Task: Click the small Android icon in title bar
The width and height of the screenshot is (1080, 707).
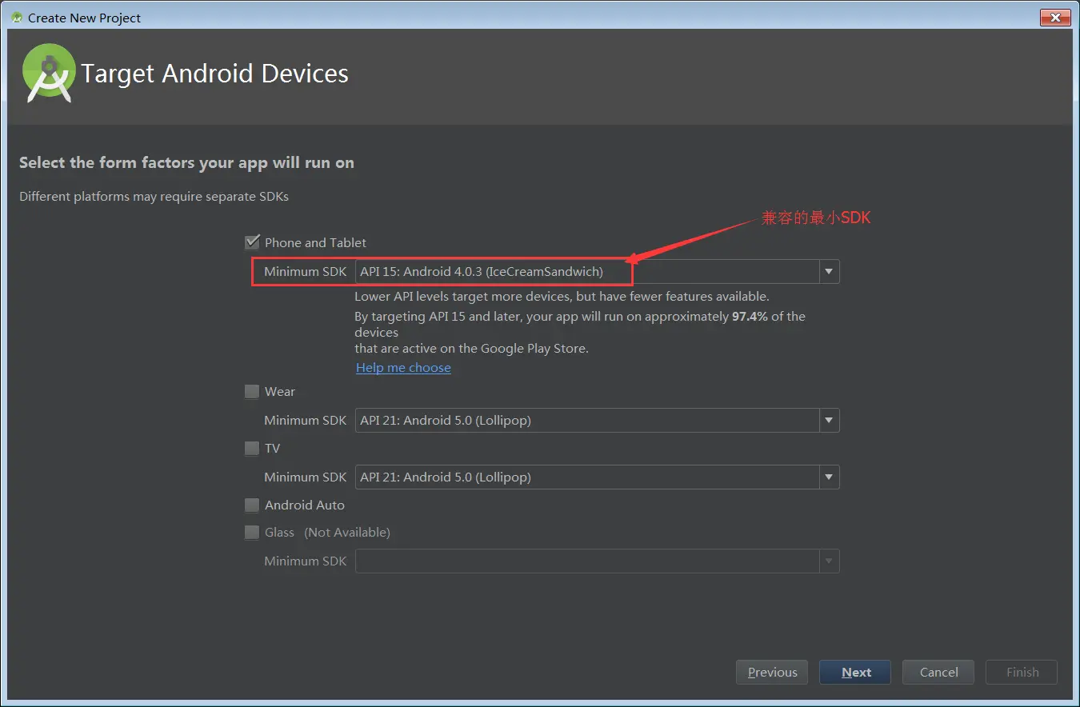Action: [x=17, y=18]
